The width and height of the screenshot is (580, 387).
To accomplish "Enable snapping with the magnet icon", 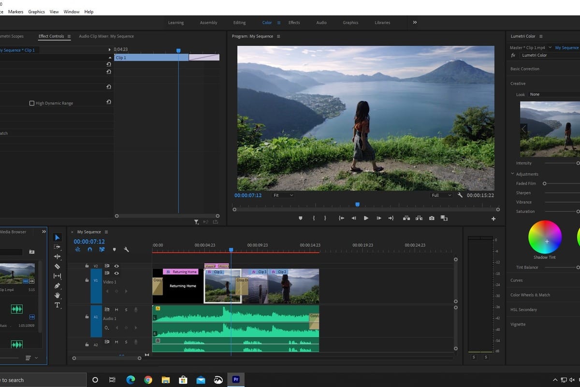I will (89, 249).
